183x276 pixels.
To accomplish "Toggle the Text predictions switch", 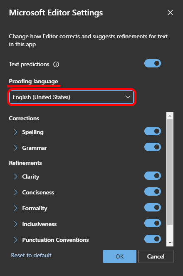I will (153, 63).
